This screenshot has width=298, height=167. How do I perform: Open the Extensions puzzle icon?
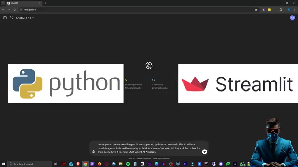pos(281,10)
